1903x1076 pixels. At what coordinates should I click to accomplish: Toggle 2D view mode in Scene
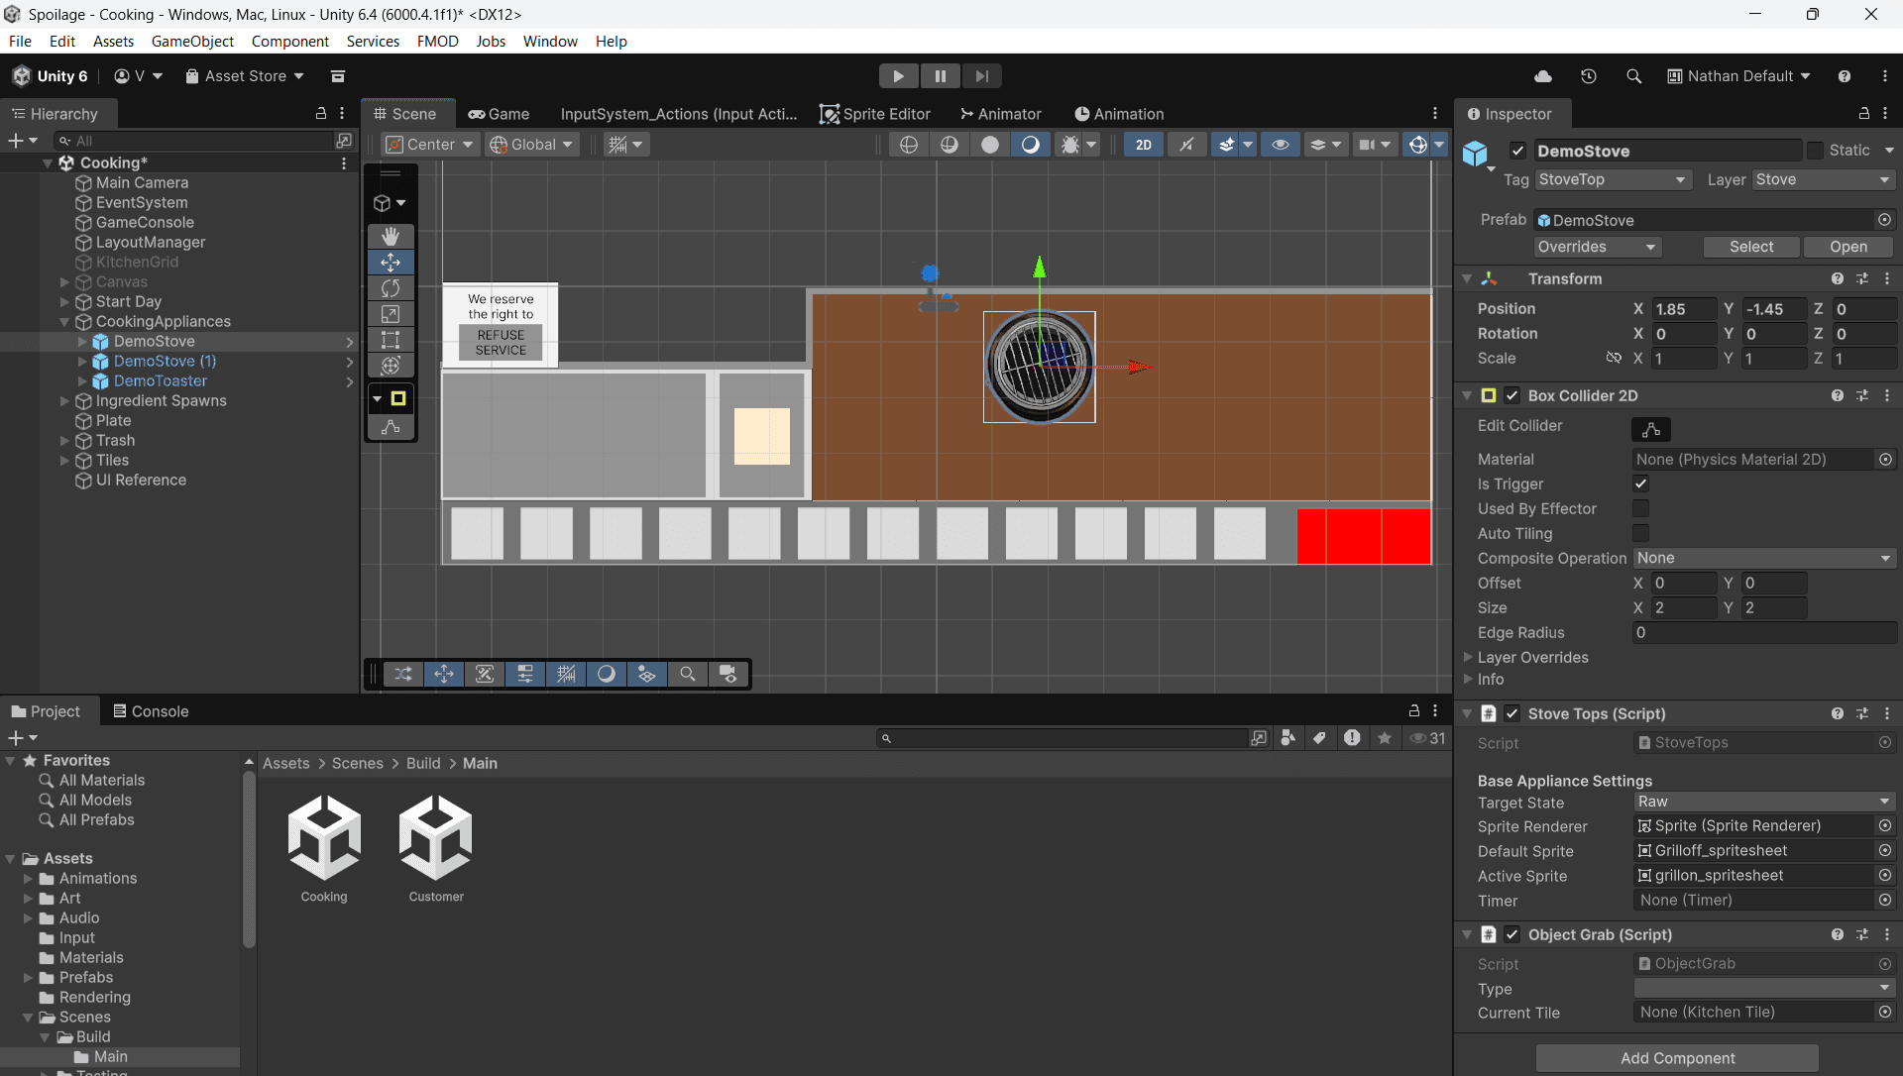click(x=1144, y=145)
